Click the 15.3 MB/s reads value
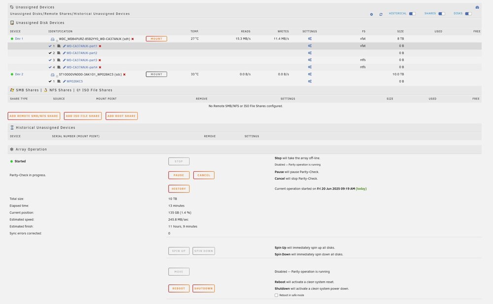The image size is (493, 304). 243,38
